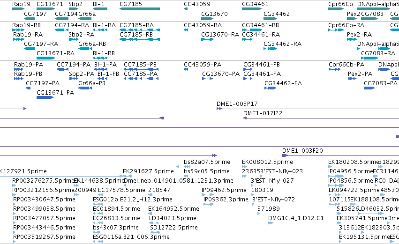Click the CG13671-PA protein bar
This screenshot has height=244, width=399.
(45, 97)
